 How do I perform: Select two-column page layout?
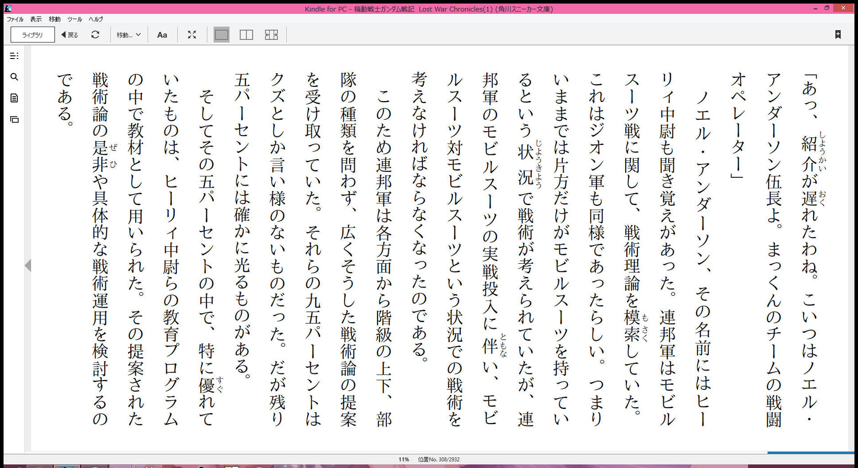click(246, 35)
